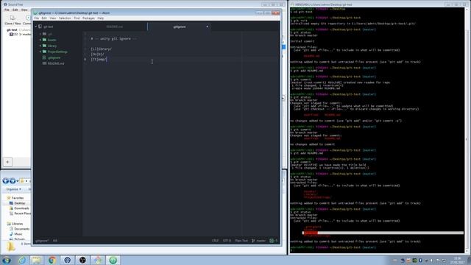
Task: Open the File menu in Atom
Action: [x=36, y=18]
